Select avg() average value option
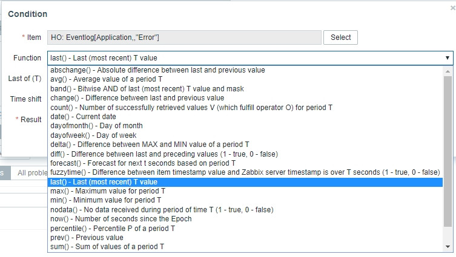 click(245, 79)
